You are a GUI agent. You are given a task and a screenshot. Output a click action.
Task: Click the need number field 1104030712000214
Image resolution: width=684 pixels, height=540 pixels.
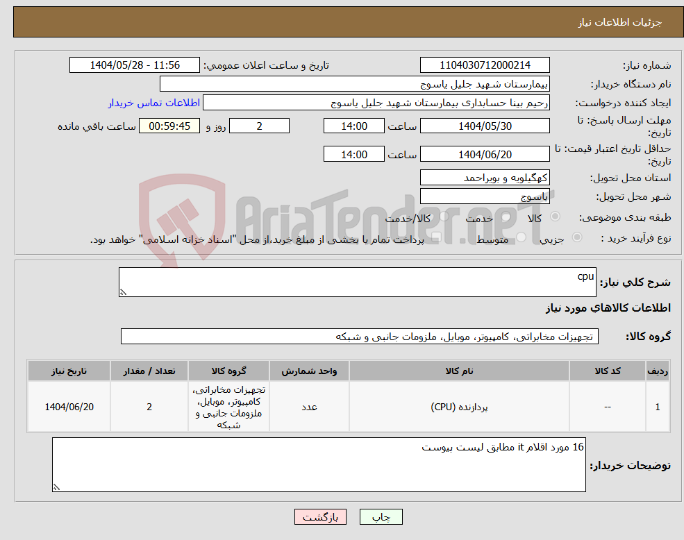483,65
